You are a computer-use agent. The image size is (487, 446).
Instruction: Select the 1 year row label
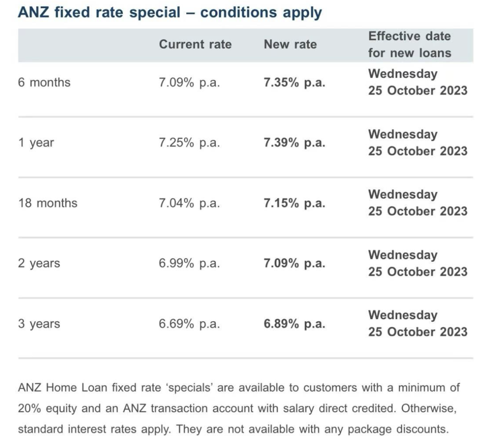point(36,143)
